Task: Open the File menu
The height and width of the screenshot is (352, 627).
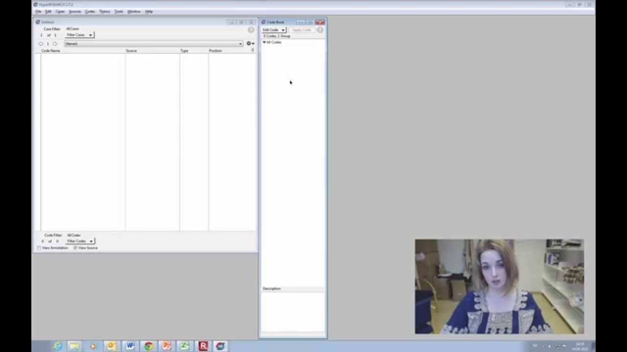Action: coord(38,11)
